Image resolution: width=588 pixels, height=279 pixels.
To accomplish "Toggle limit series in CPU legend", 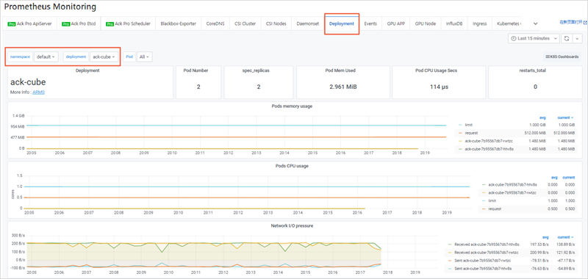I will (x=492, y=200).
